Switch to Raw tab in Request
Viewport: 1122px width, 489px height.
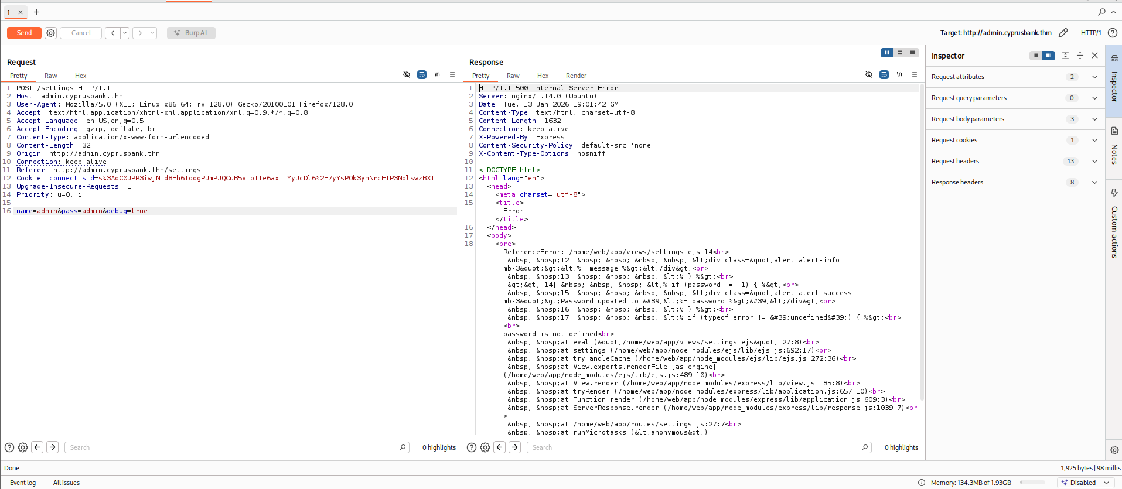click(51, 76)
